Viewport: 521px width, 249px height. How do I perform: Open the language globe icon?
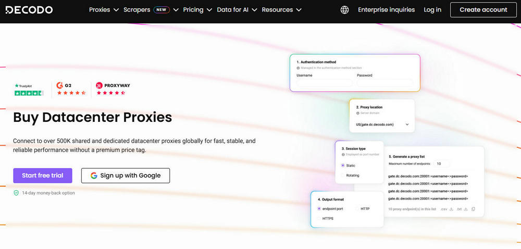(x=344, y=10)
